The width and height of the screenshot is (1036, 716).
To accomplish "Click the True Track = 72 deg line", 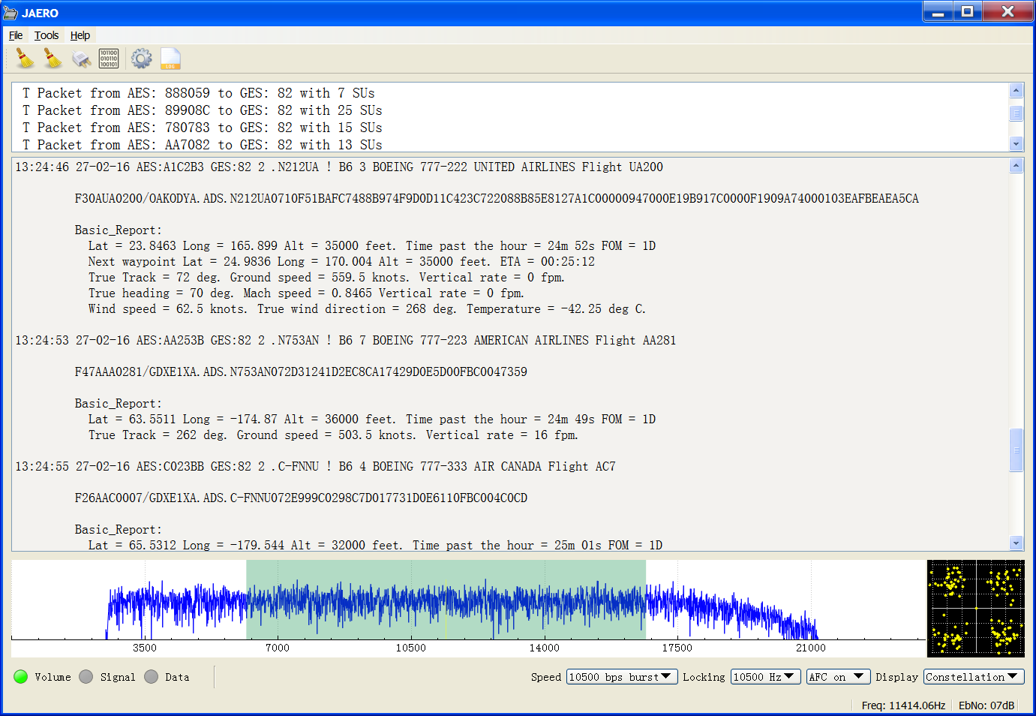I will pyautogui.click(x=326, y=277).
